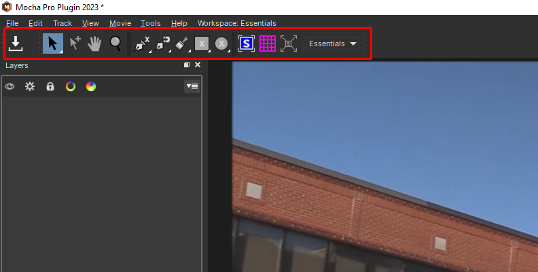Click the matte fill color wheel
The height and width of the screenshot is (272, 538).
click(x=91, y=86)
